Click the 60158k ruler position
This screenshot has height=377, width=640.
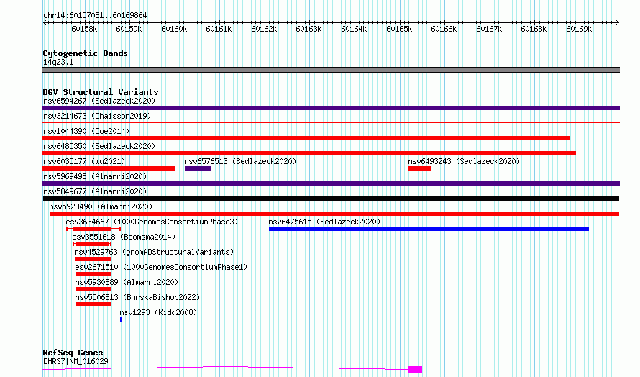tap(84, 29)
